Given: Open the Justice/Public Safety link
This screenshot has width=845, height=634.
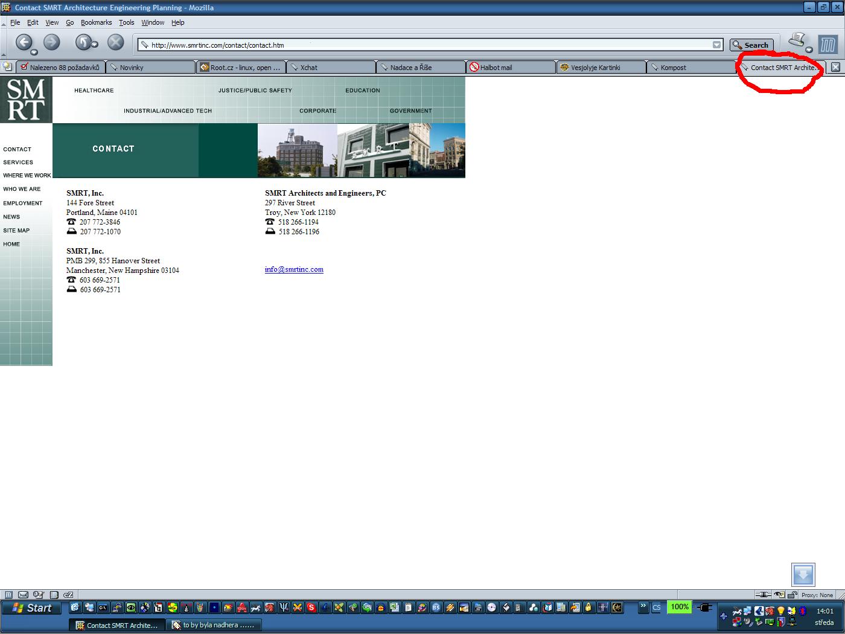Looking at the screenshot, I should (x=255, y=91).
